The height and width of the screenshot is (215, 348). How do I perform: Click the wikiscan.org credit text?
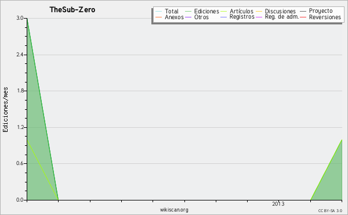[x=174, y=210]
